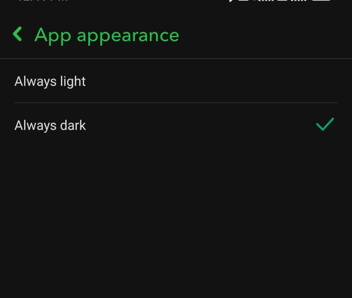Viewport: 352px width, 298px height.
Task: Navigate back using the green chevron arrow
Action: tap(18, 34)
